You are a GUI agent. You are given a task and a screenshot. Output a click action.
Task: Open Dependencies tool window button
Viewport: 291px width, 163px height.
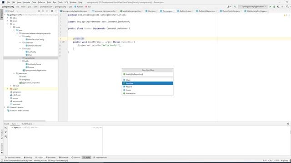(x=100, y=158)
